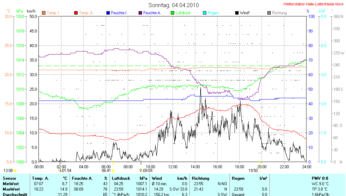Viewport: 346px width, 196px height.
Task: Click the cyan Regen legend square
Action: point(204,13)
